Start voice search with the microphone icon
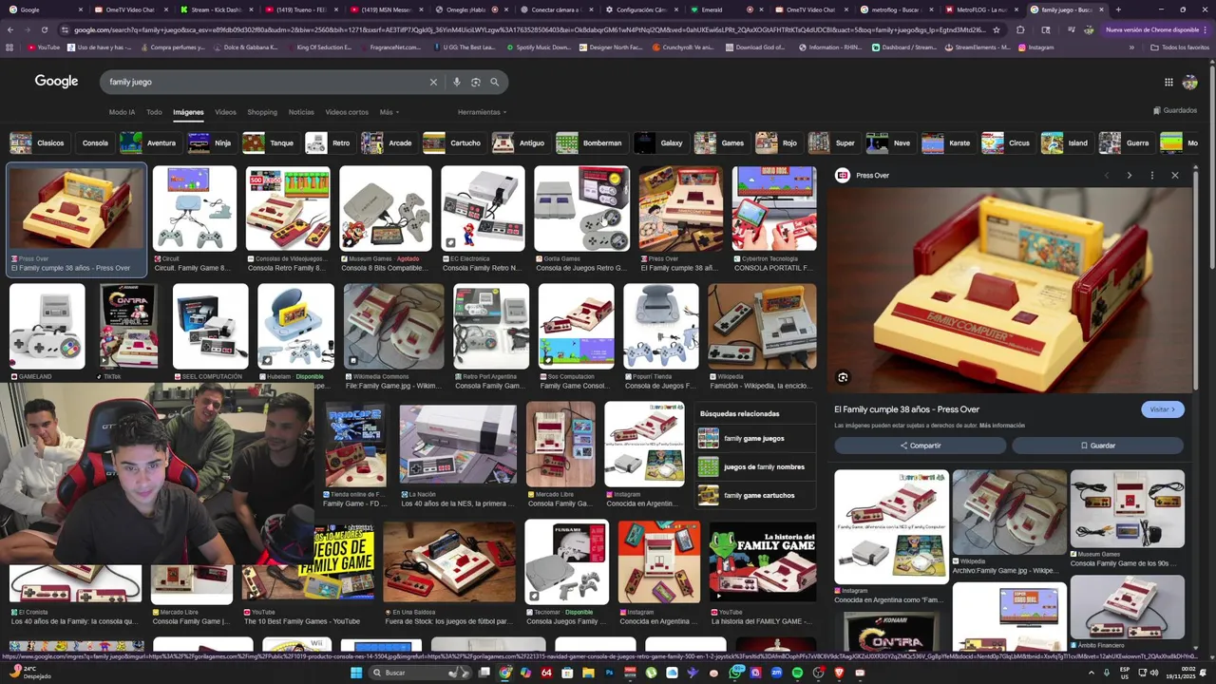The width and height of the screenshot is (1216, 684). click(x=457, y=82)
